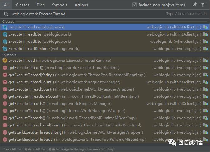The image size is (210, 152).
Task: Click the search history hint at bottom
Action: tap(58, 149)
